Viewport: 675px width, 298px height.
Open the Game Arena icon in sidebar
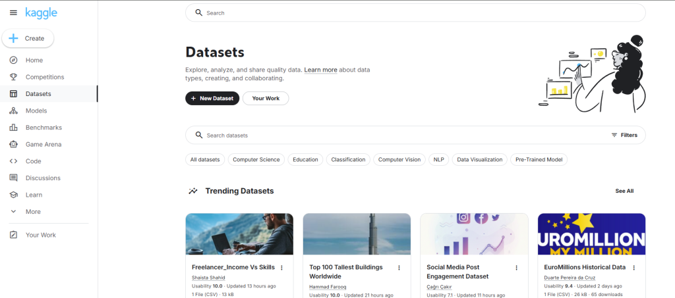(x=13, y=144)
